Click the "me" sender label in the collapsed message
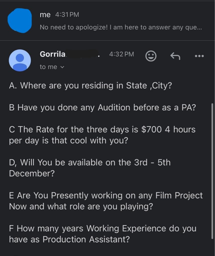Viewport: 215px width, 256px height. pyautogui.click(x=45, y=15)
